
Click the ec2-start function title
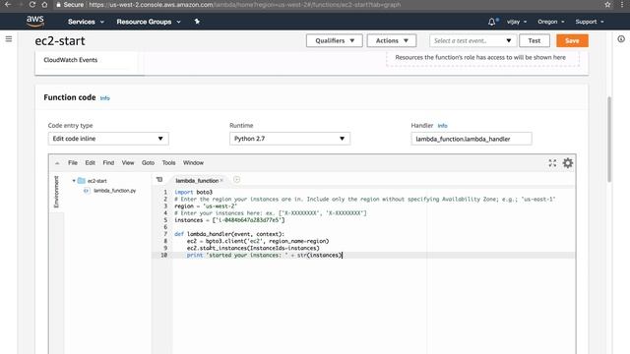pos(60,41)
